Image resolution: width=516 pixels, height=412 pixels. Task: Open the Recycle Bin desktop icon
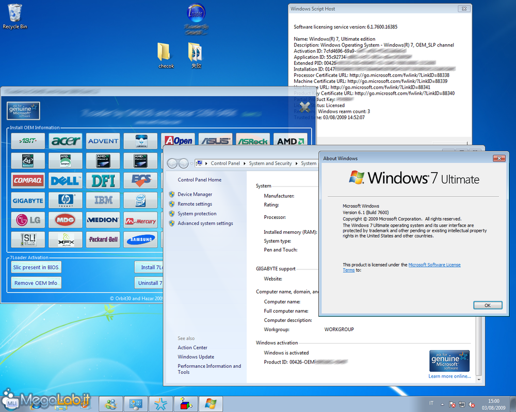pos(15,16)
